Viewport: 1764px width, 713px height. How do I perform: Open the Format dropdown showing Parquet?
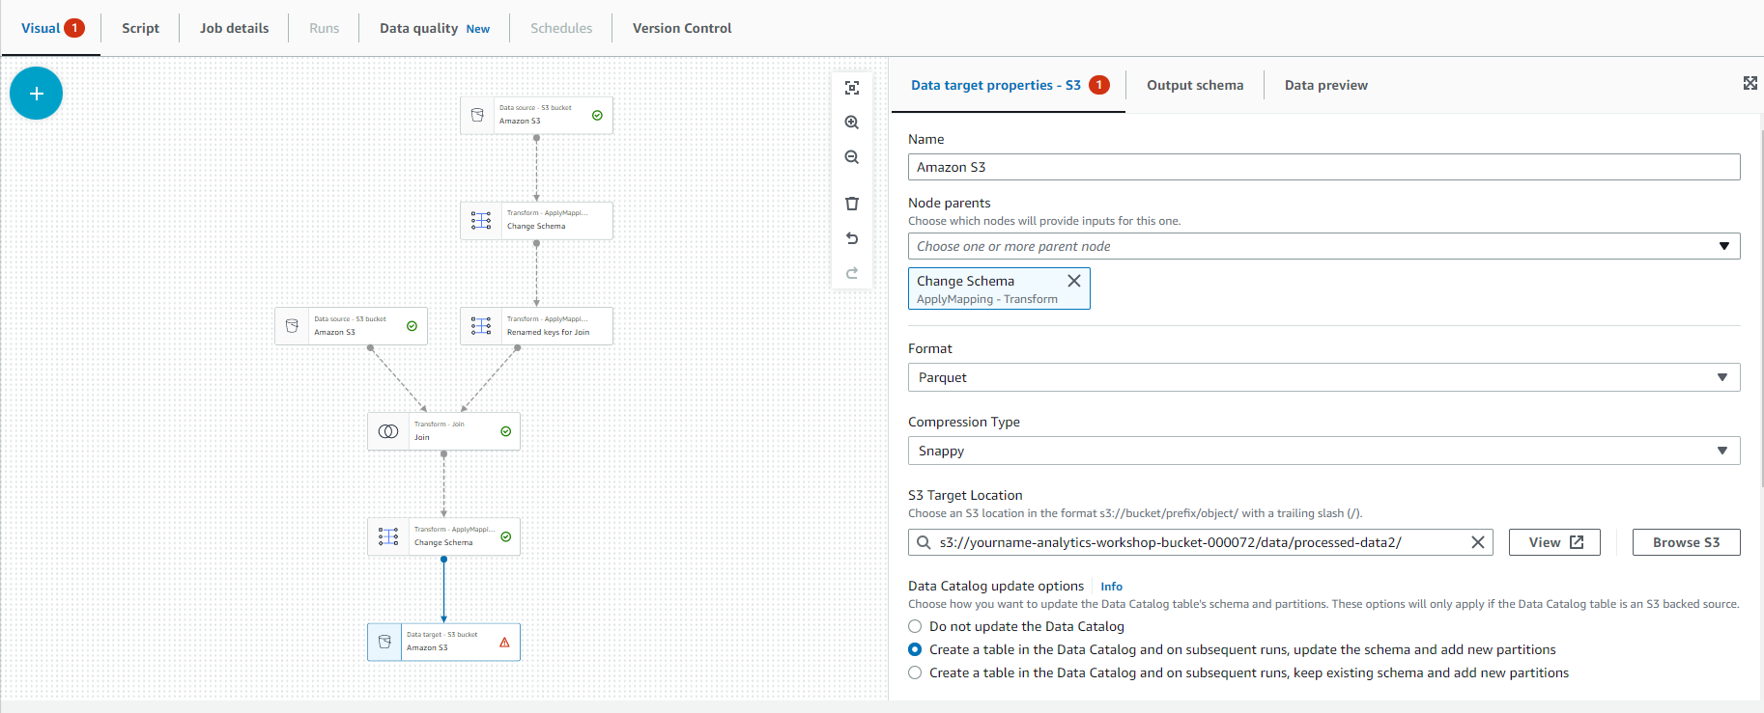[1323, 377]
